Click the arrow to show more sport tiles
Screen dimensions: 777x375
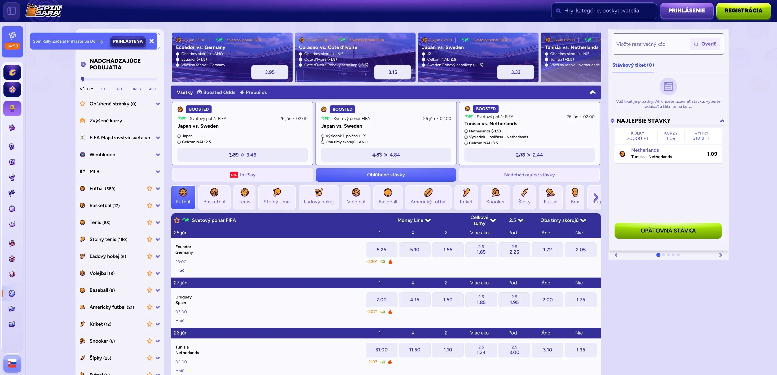[595, 198]
